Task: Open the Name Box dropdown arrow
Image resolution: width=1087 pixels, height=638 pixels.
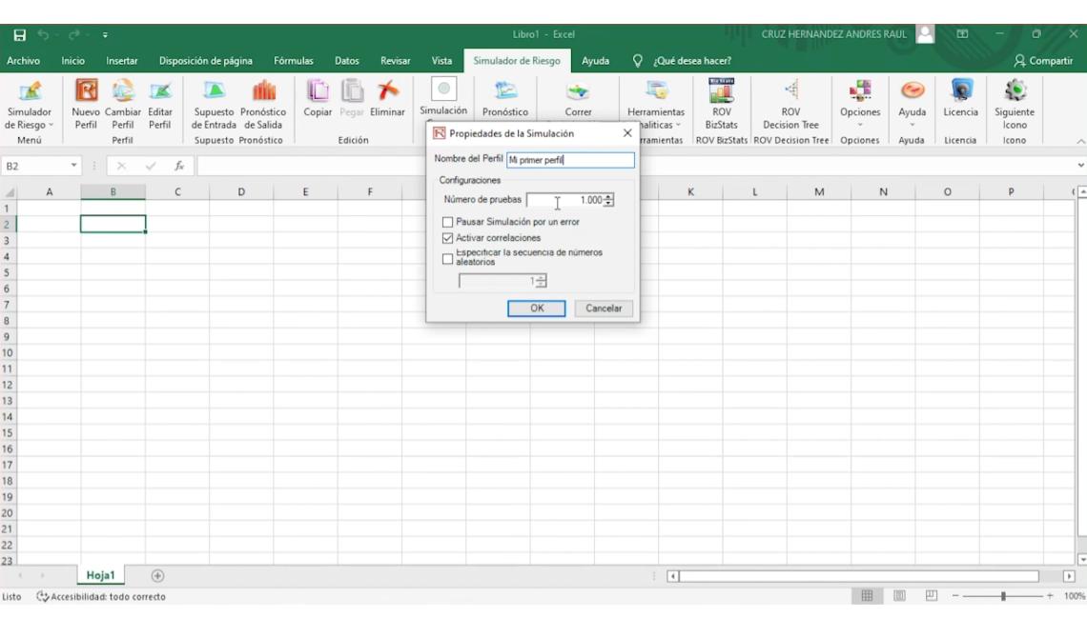Action: 73,166
